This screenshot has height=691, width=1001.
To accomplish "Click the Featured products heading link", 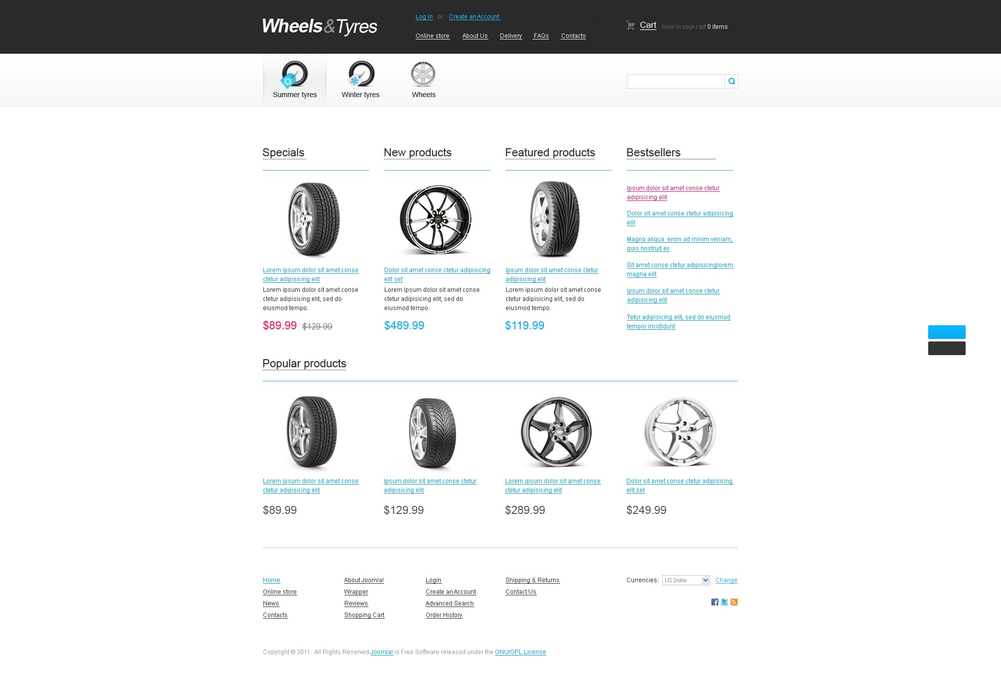I will pos(550,153).
